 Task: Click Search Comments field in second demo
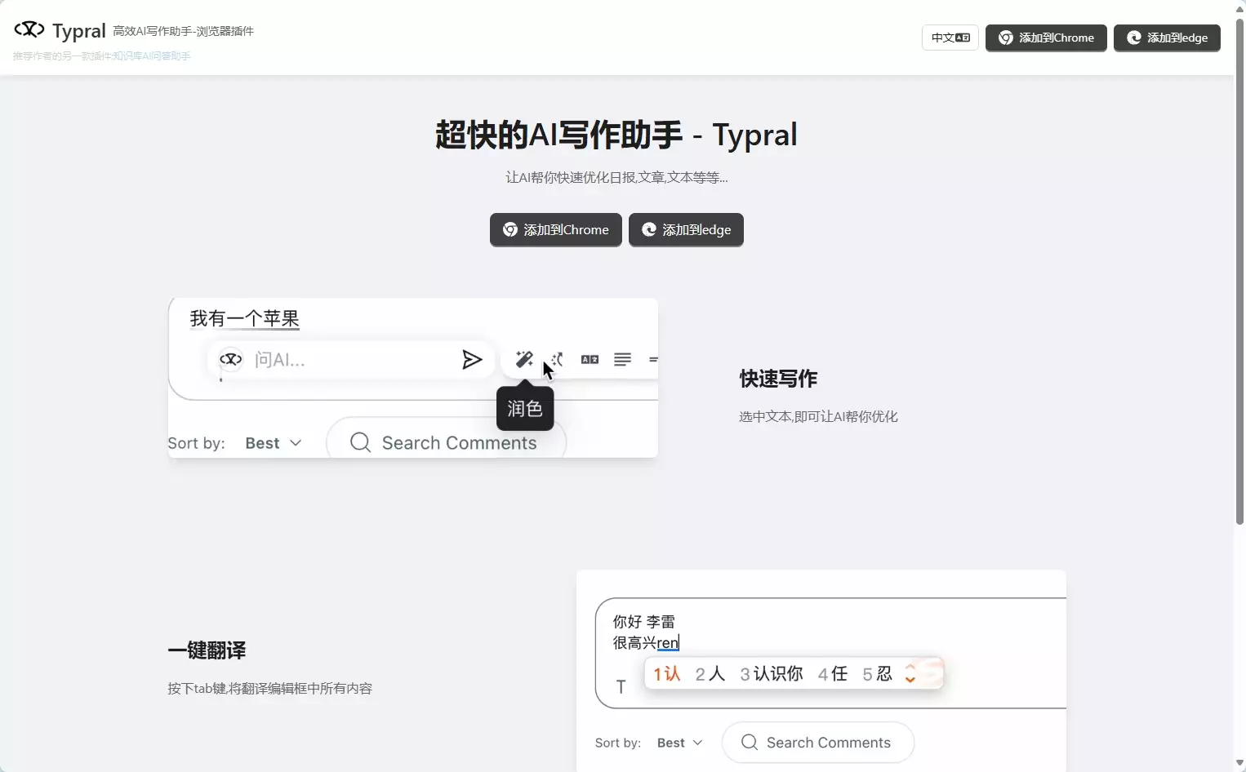point(818,743)
